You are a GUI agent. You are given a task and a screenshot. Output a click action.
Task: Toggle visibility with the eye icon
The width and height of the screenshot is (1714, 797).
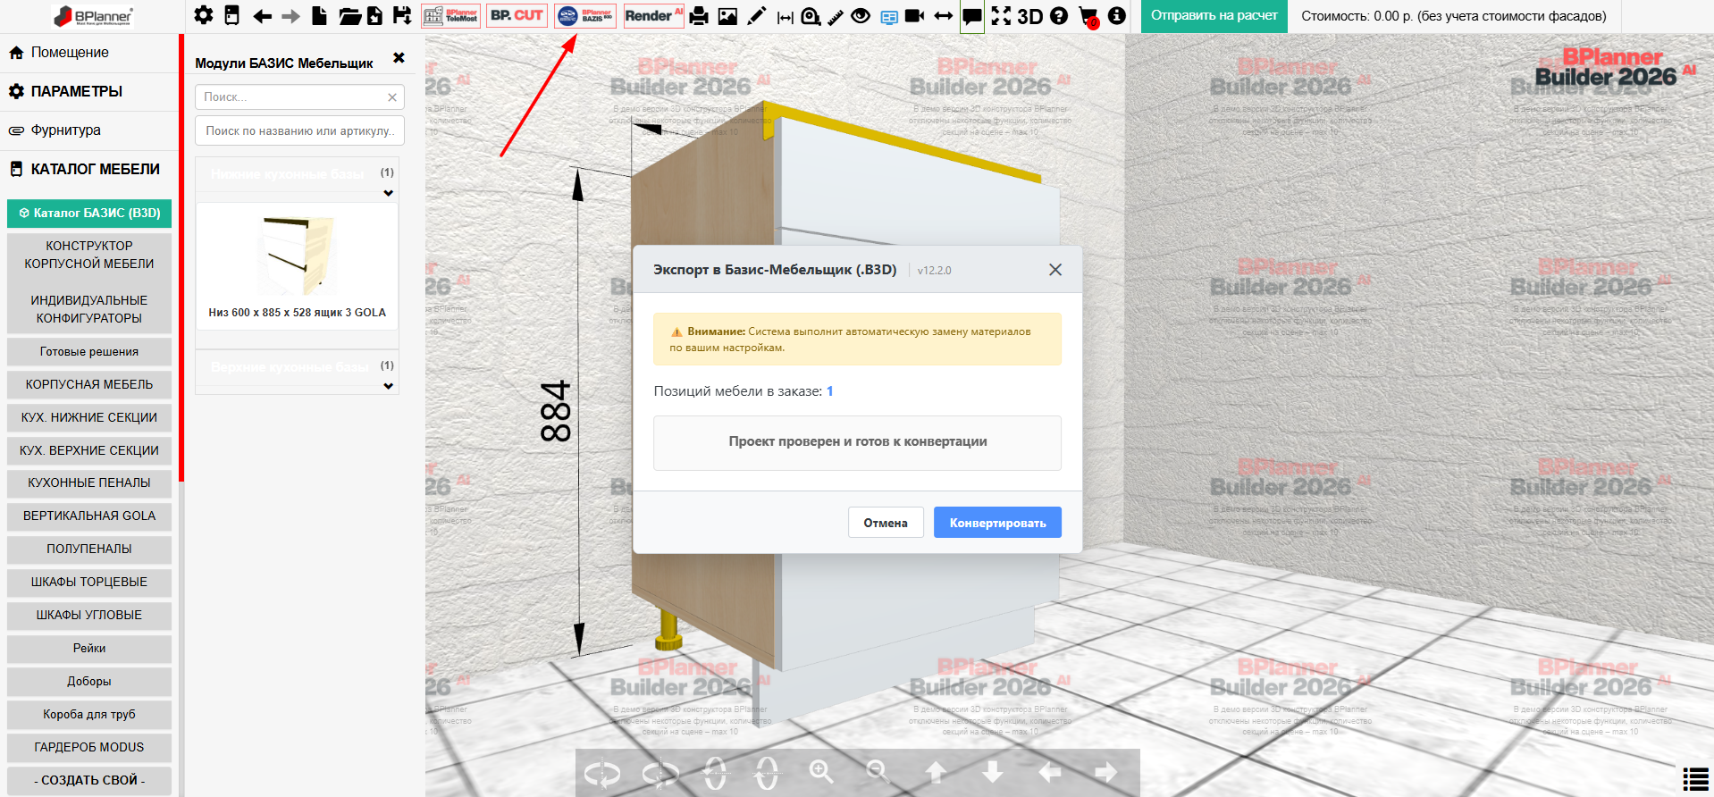coord(861,15)
